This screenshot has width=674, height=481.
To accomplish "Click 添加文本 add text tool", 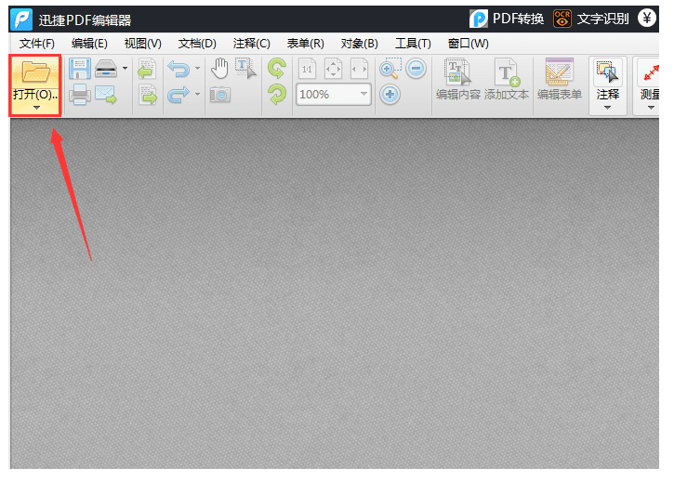I will tap(507, 80).
